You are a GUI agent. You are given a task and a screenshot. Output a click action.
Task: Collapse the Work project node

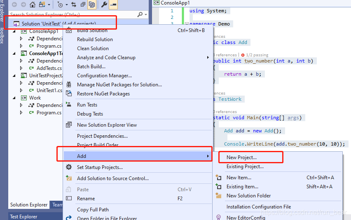[14, 97]
